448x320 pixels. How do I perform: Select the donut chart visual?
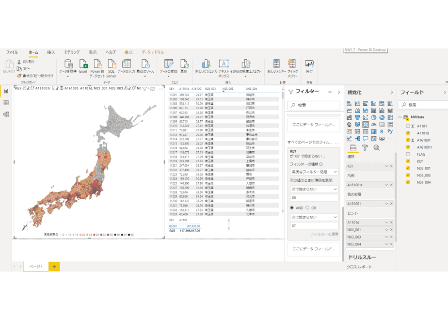[x=382, y=117]
